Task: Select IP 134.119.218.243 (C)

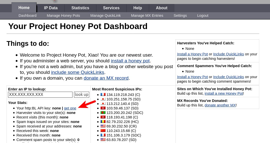Action: coord(123,95)
